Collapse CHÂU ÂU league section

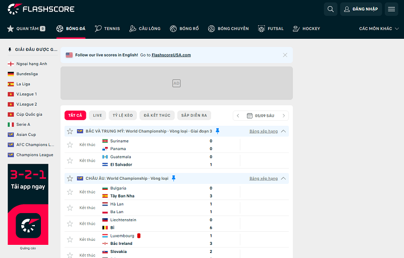pyautogui.click(x=283, y=178)
